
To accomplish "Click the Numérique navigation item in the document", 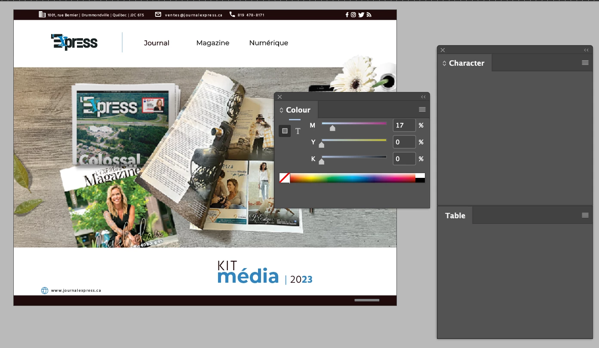I will (x=269, y=43).
